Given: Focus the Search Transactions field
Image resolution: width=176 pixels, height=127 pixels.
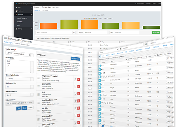Looking at the screenshot, I should click(x=54, y=32).
